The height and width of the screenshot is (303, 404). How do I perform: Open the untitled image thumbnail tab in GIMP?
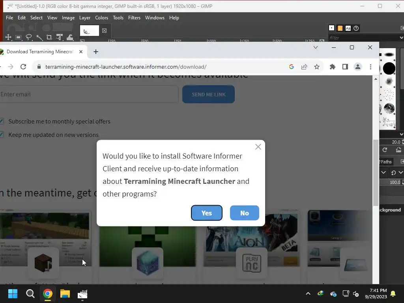coord(90,31)
